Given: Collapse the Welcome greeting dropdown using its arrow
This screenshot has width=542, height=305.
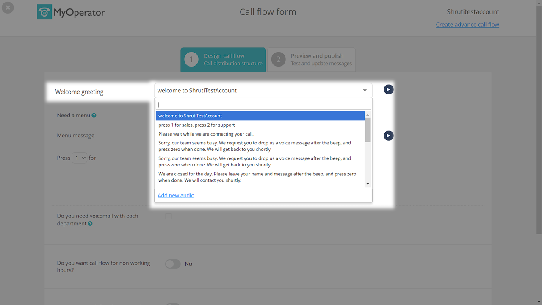Looking at the screenshot, I should click(365, 90).
